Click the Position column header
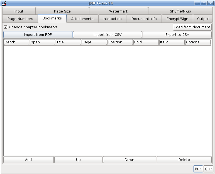Viewport: 215px width, 174px height. [x=120, y=42]
